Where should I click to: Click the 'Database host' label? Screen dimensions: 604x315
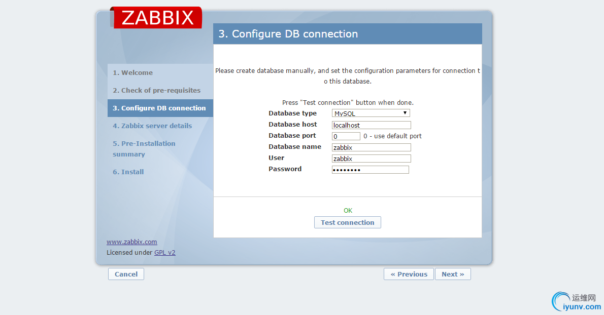pyautogui.click(x=293, y=125)
